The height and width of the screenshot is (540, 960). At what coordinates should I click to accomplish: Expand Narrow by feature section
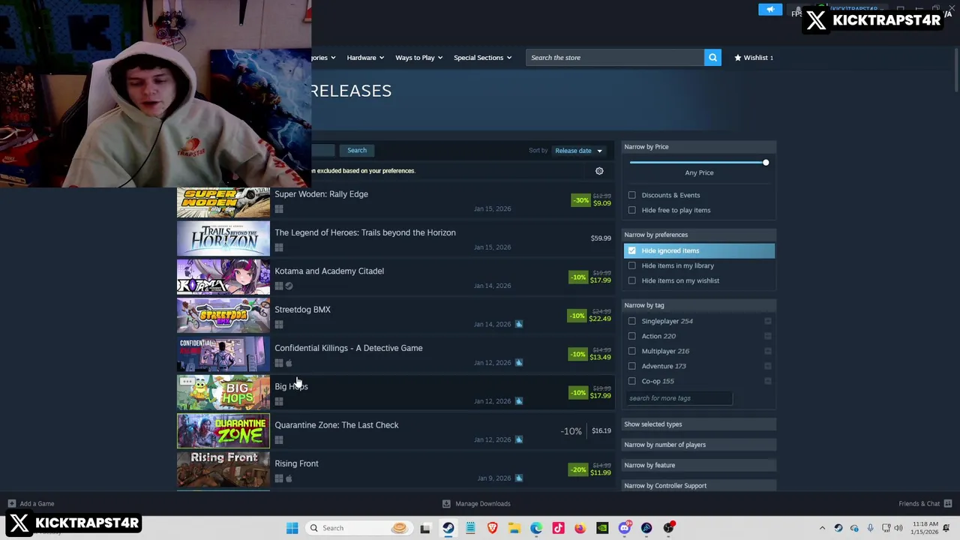(699, 465)
